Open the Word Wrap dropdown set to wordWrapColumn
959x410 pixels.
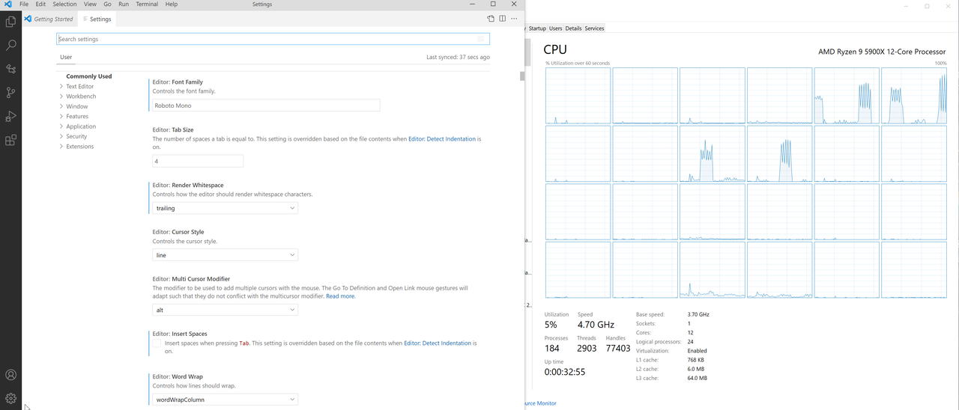[225, 400]
